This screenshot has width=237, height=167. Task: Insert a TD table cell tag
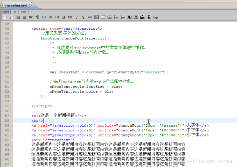point(129,17)
